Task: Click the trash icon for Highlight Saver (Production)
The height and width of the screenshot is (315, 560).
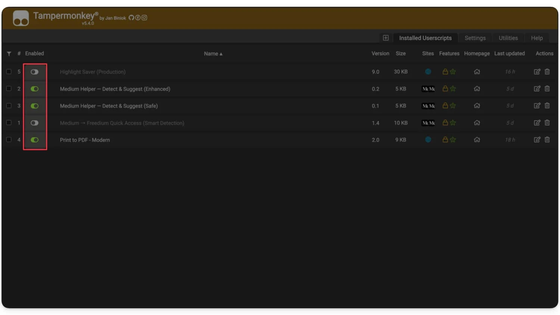Action: point(547,72)
